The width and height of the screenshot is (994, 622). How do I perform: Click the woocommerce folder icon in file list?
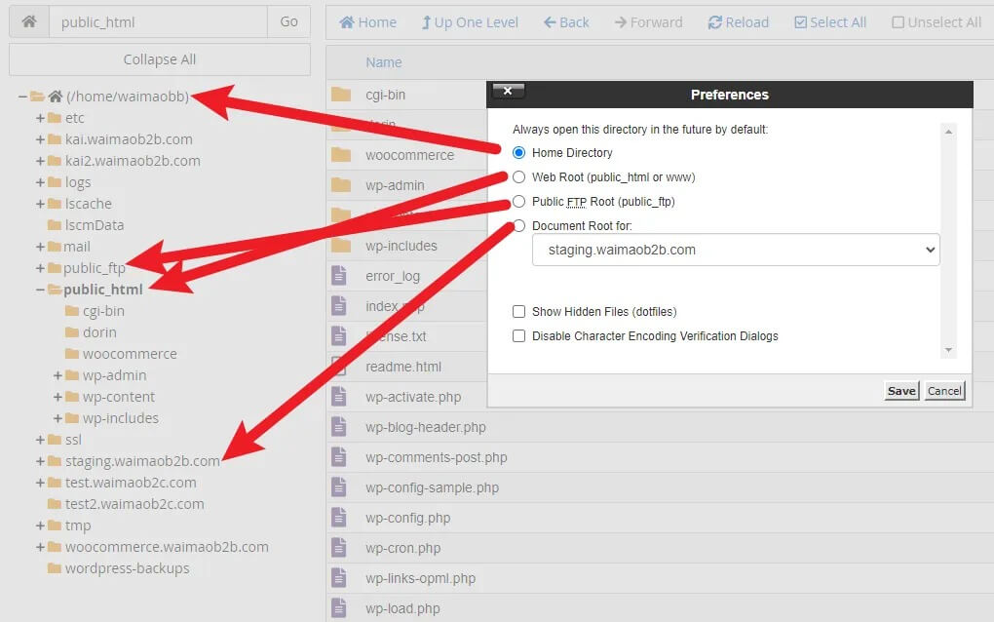[x=340, y=155]
